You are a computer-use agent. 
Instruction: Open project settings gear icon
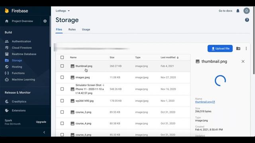tap(45, 21)
